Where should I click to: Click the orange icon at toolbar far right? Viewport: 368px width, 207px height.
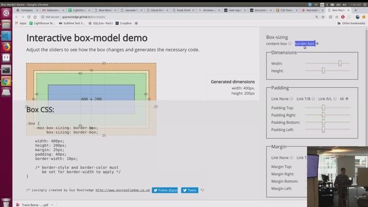click(x=364, y=17)
